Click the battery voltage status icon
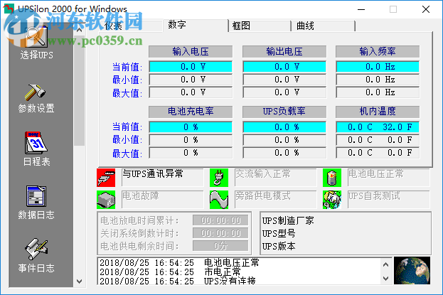 coord(332,178)
